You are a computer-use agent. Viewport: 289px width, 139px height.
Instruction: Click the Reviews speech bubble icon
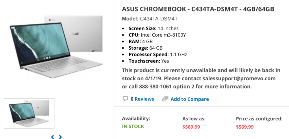(125, 99)
